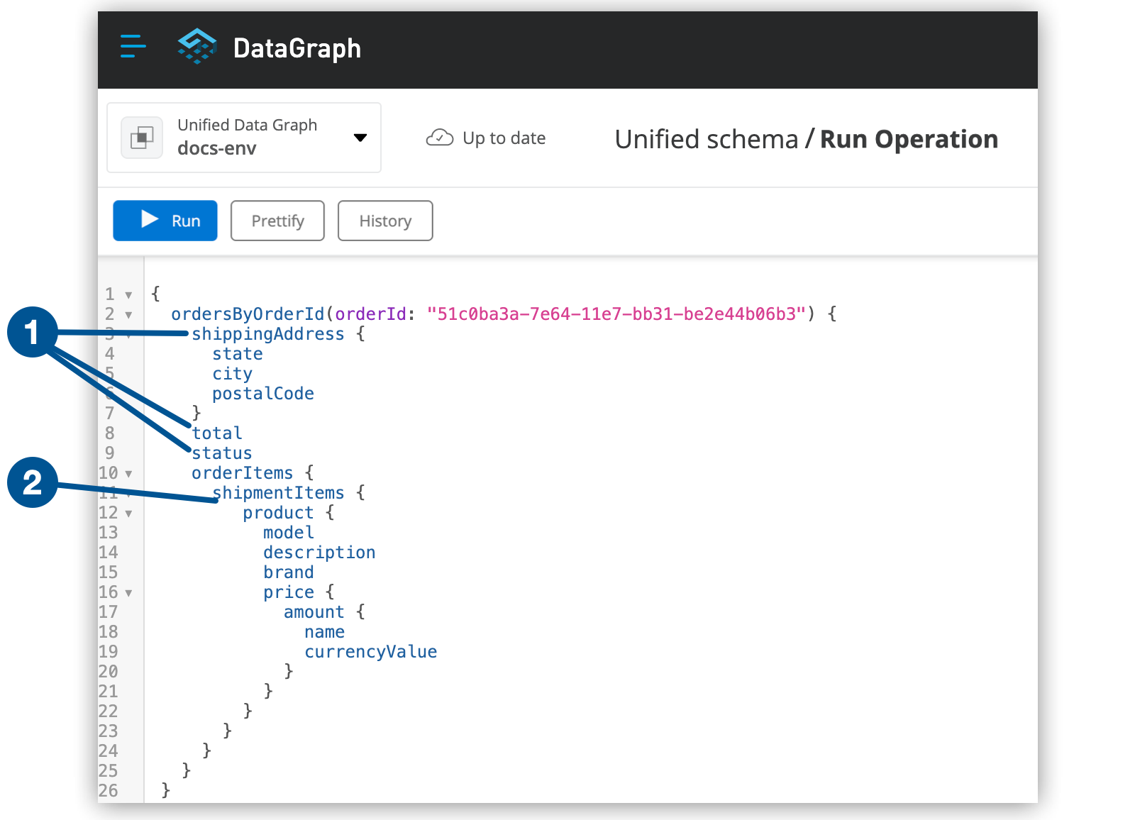Image resolution: width=1135 pixels, height=820 pixels.
Task: Select the Run Operation breadcrumb label
Action: click(x=909, y=139)
